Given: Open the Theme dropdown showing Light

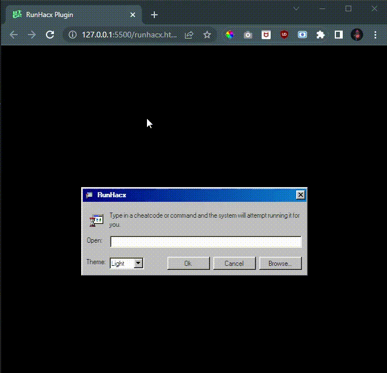Looking at the screenshot, I should [127, 263].
